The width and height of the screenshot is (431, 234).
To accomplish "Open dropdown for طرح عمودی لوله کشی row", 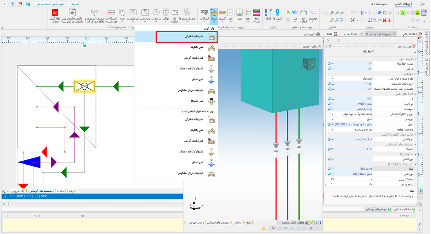I will coord(333,79).
